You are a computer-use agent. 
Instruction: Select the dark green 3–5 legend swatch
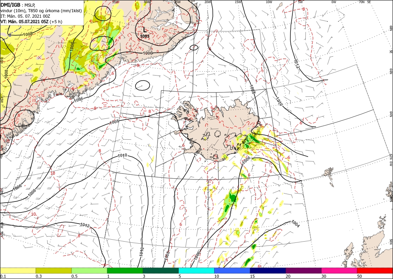click(161, 270)
